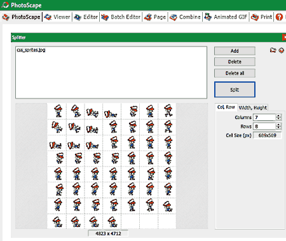Select css_sprites.jpg in the file list
Image resolution: width=286 pixels, height=241 pixels.
31,50
